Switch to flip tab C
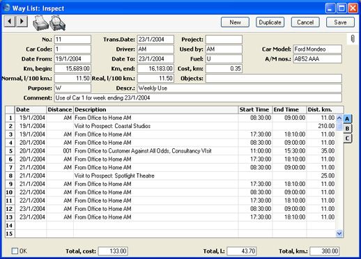This screenshot has height=259, width=361. [347, 139]
